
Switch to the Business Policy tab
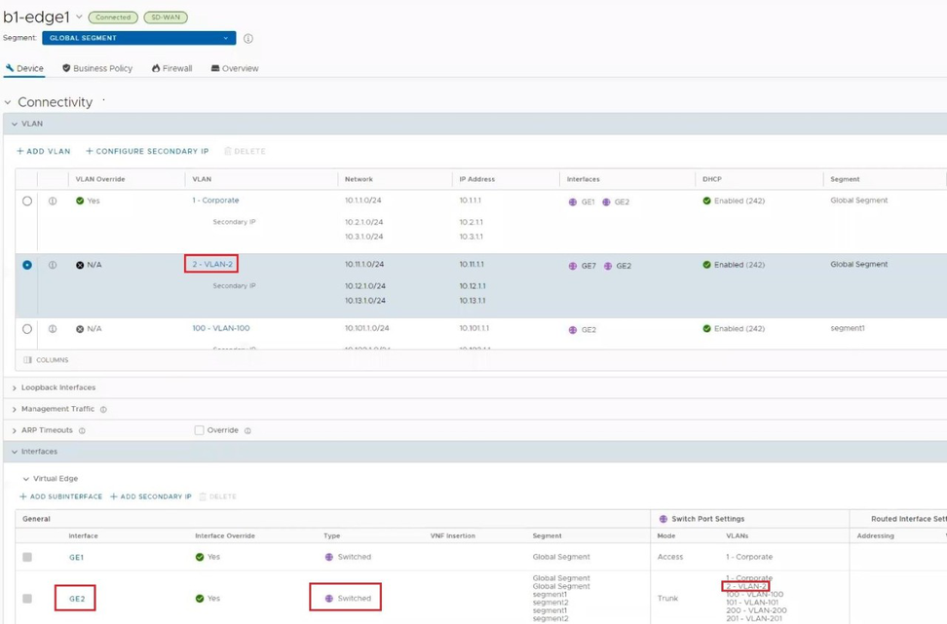click(x=97, y=69)
